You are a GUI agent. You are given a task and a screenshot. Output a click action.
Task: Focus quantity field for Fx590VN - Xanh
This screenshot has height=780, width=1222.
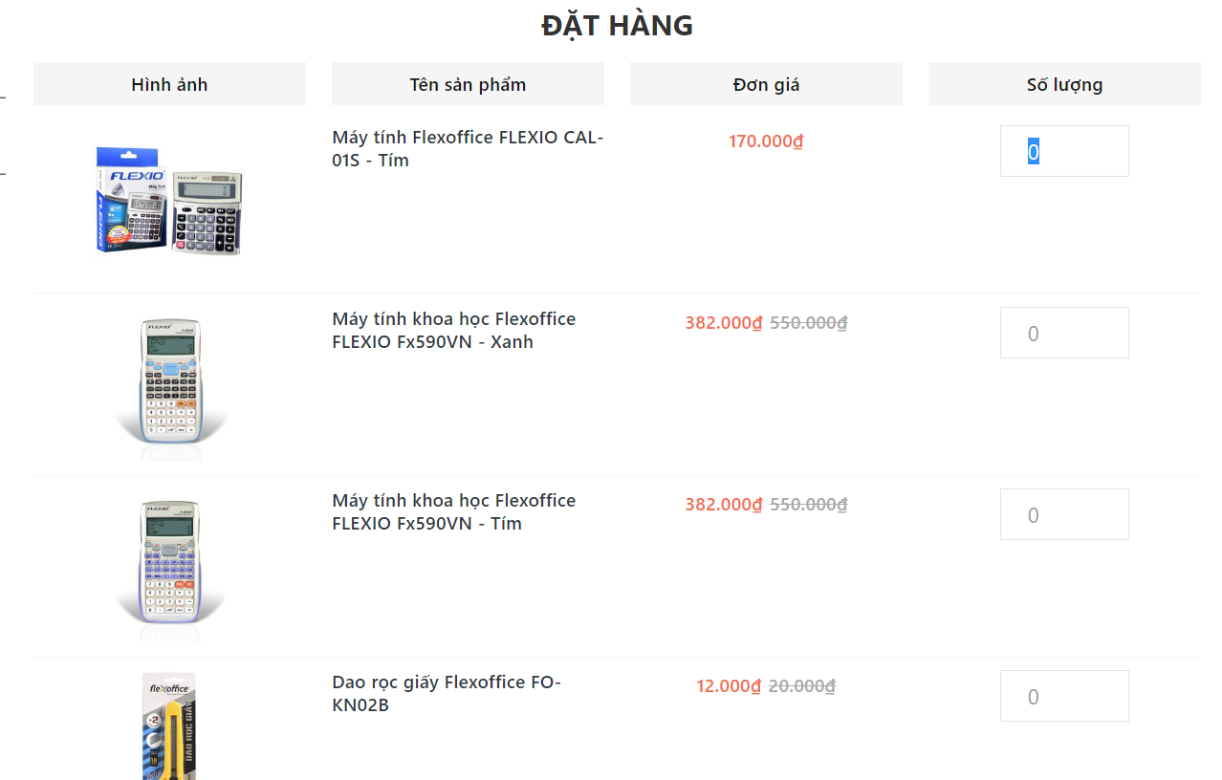tap(1063, 333)
